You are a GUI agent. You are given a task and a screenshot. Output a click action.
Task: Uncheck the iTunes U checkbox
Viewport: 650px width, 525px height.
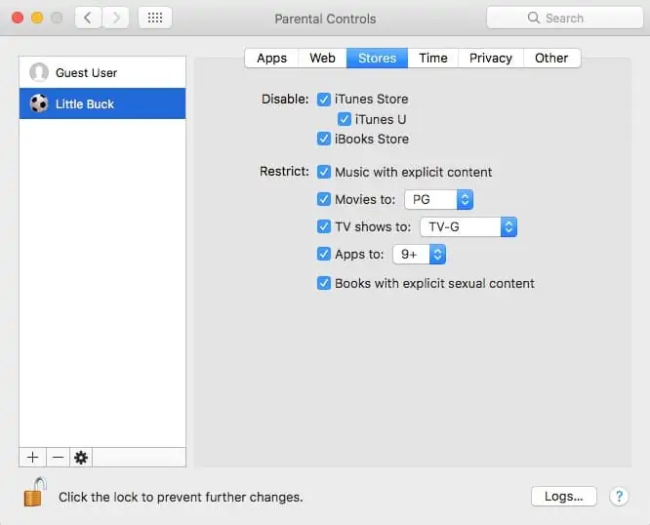(x=345, y=119)
